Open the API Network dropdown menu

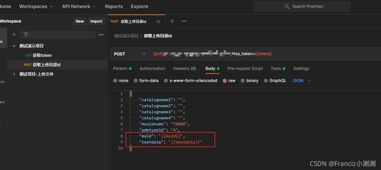click(x=79, y=6)
